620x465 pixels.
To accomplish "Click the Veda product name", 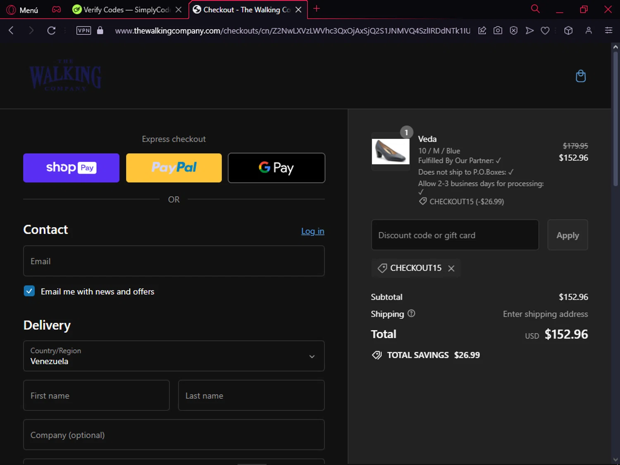I will 427,139.
